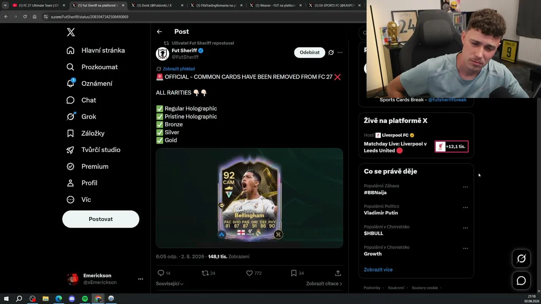Click the Odebírat subscribe button
Screen dimensions: 541x304
coord(309,52)
